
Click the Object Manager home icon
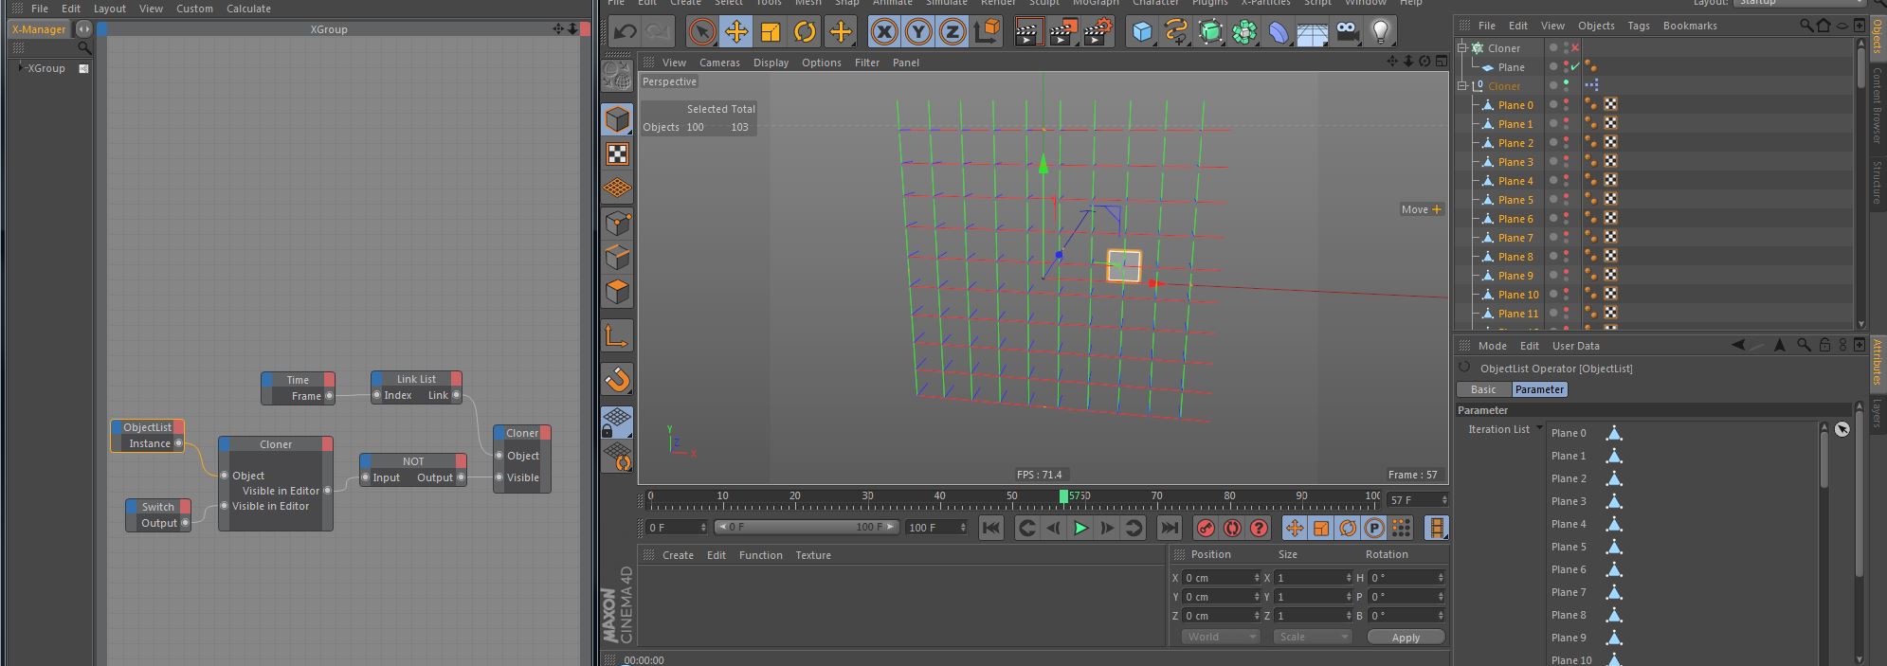[1823, 26]
